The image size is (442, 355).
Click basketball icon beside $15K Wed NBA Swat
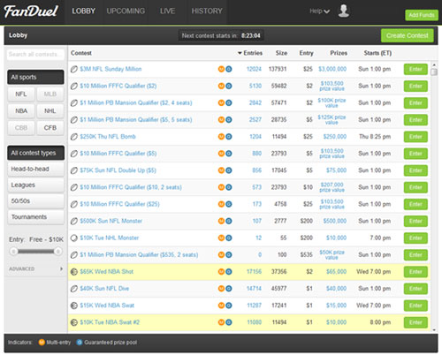(x=74, y=306)
